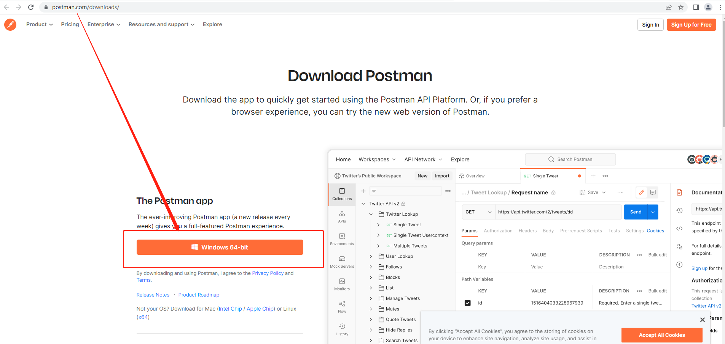Open the Send button dropdown arrow

tap(653, 212)
